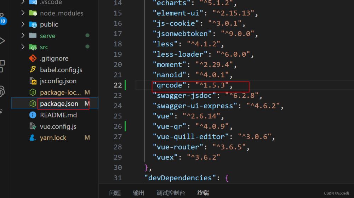The width and height of the screenshot is (354, 198).
Task: Click the node_modules folder icon
Action: pyautogui.click(x=33, y=13)
